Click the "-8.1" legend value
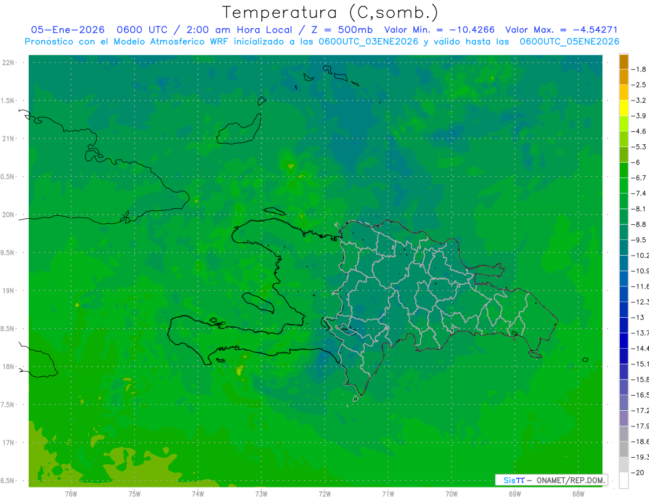The width and height of the screenshot is (649, 501). click(x=639, y=209)
